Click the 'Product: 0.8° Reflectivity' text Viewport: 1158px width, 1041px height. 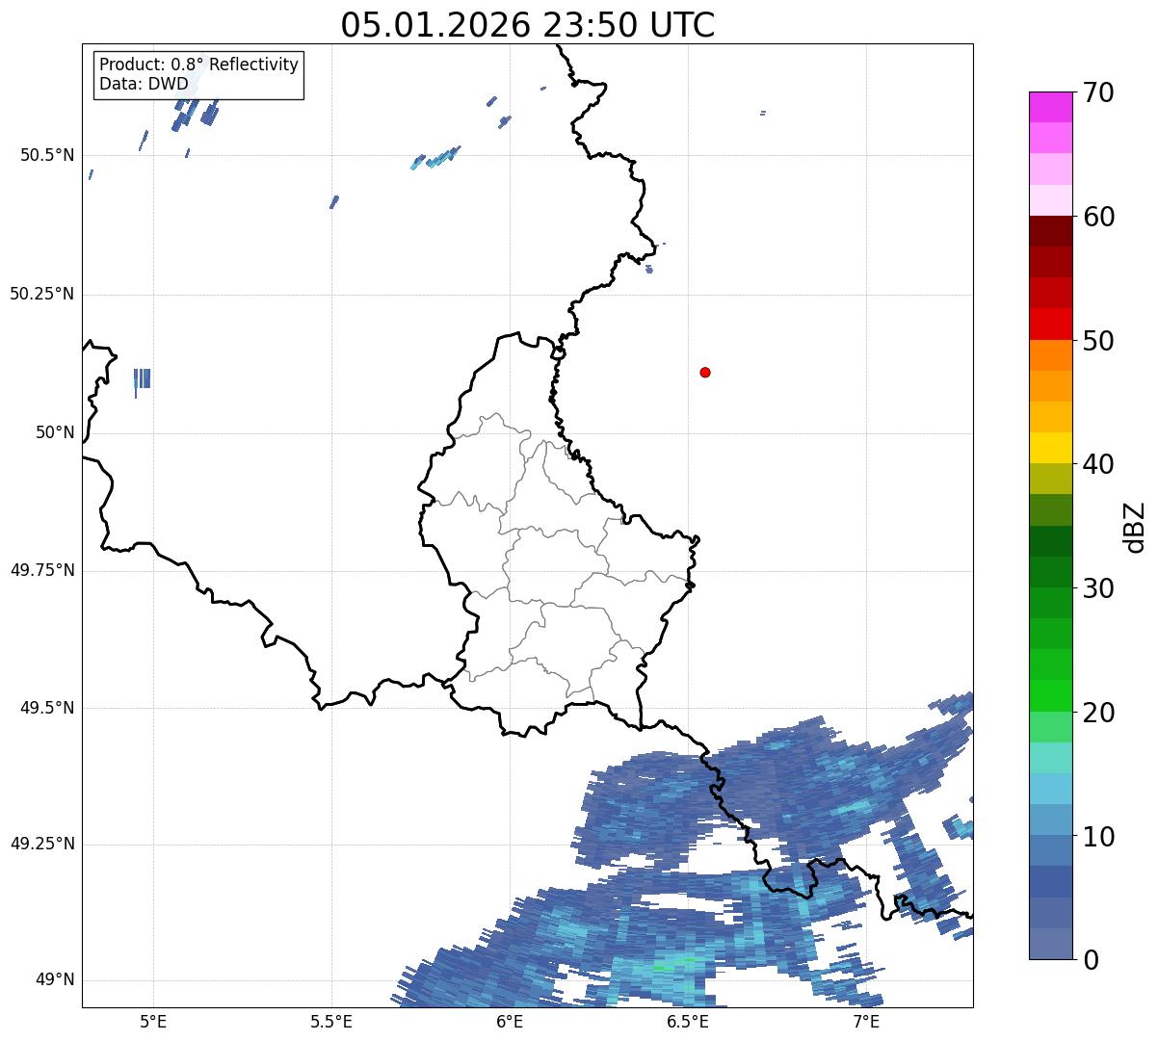[x=199, y=65]
